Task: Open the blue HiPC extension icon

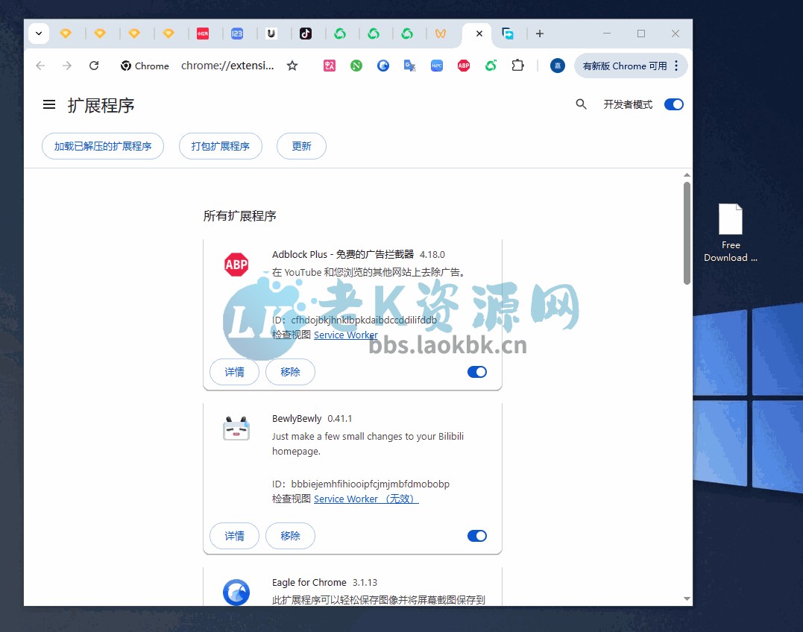Action: tap(437, 66)
